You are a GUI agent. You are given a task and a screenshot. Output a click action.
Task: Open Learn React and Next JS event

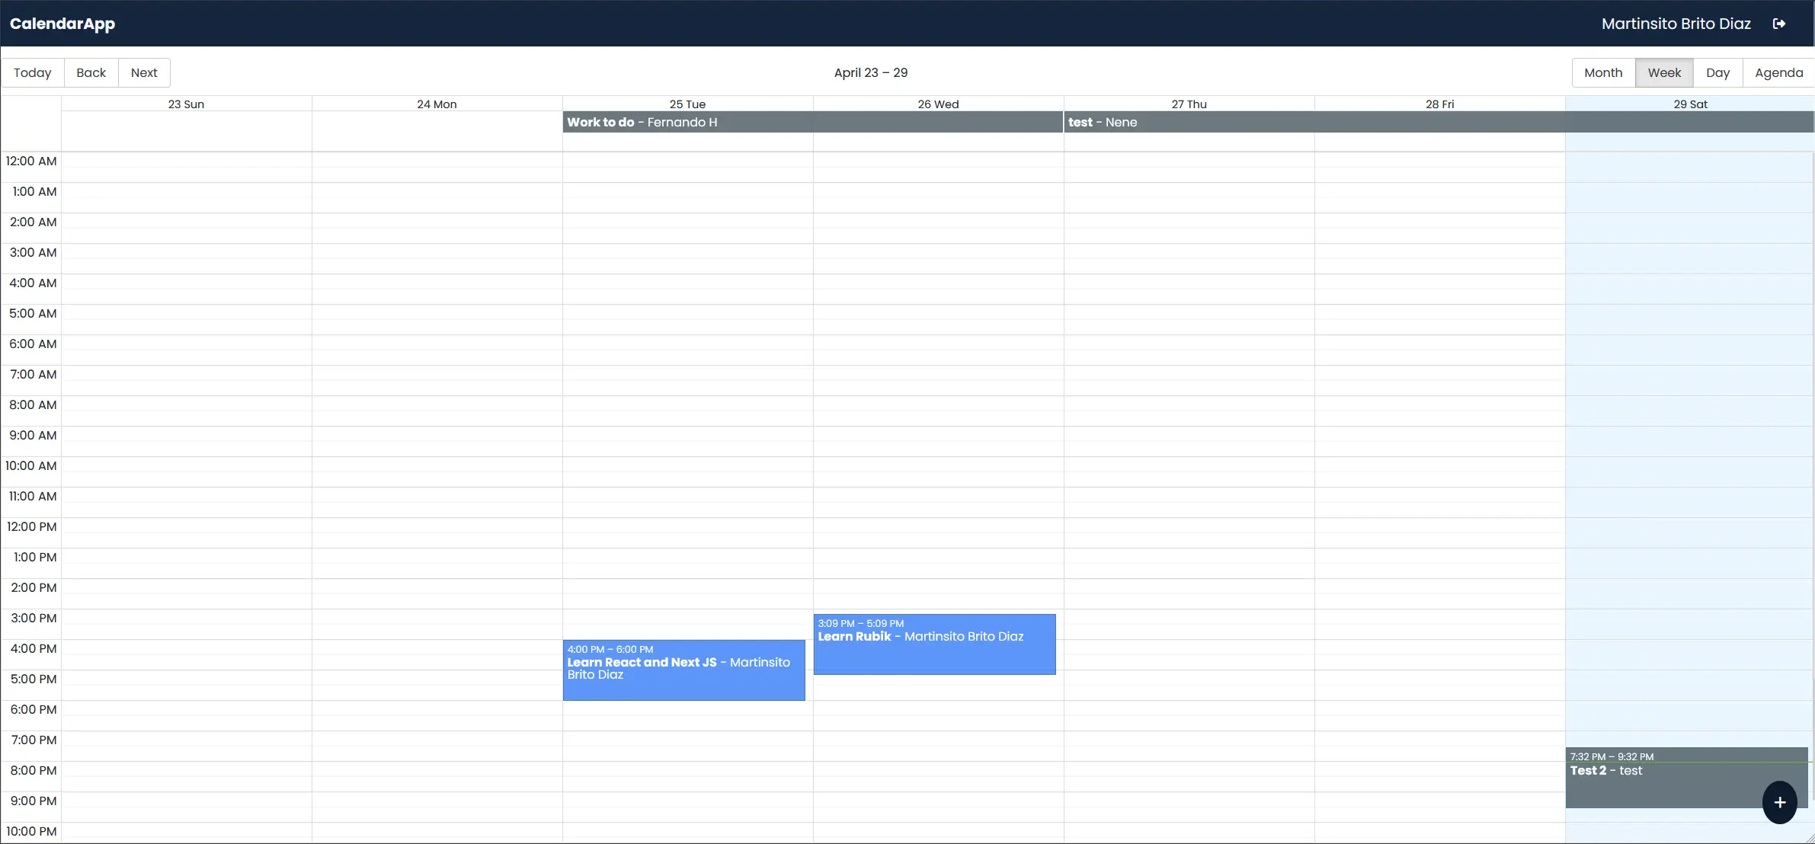pos(683,670)
